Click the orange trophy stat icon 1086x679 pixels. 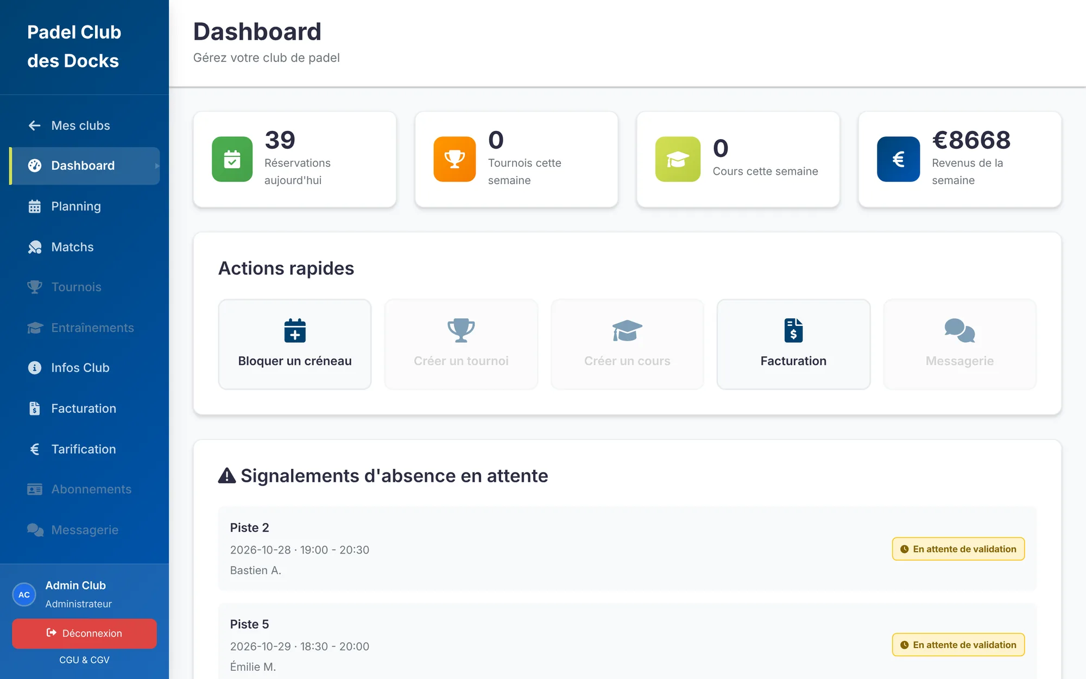(x=454, y=159)
